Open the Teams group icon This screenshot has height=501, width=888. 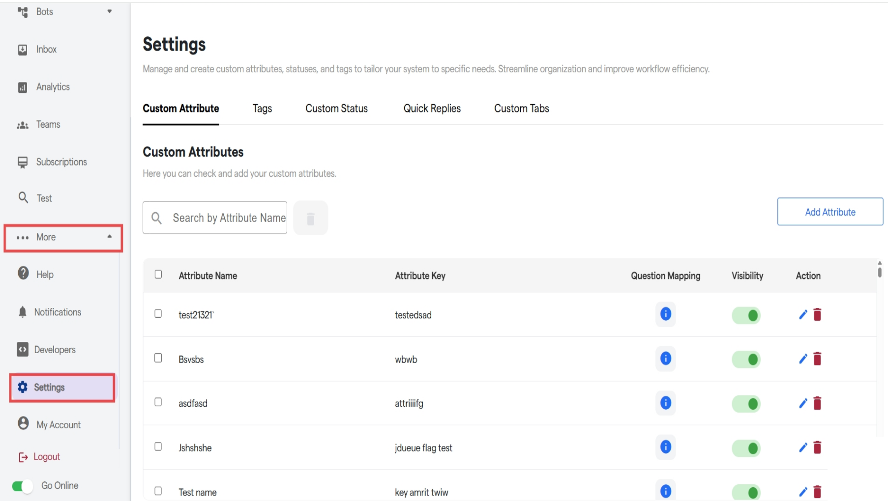pos(23,125)
